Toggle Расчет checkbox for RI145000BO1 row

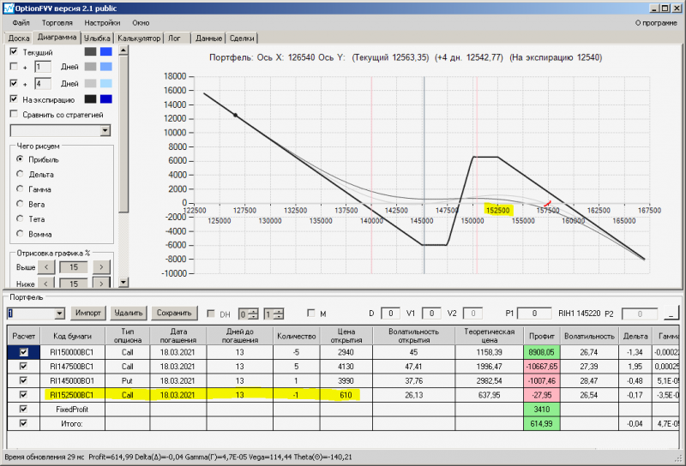click(24, 380)
